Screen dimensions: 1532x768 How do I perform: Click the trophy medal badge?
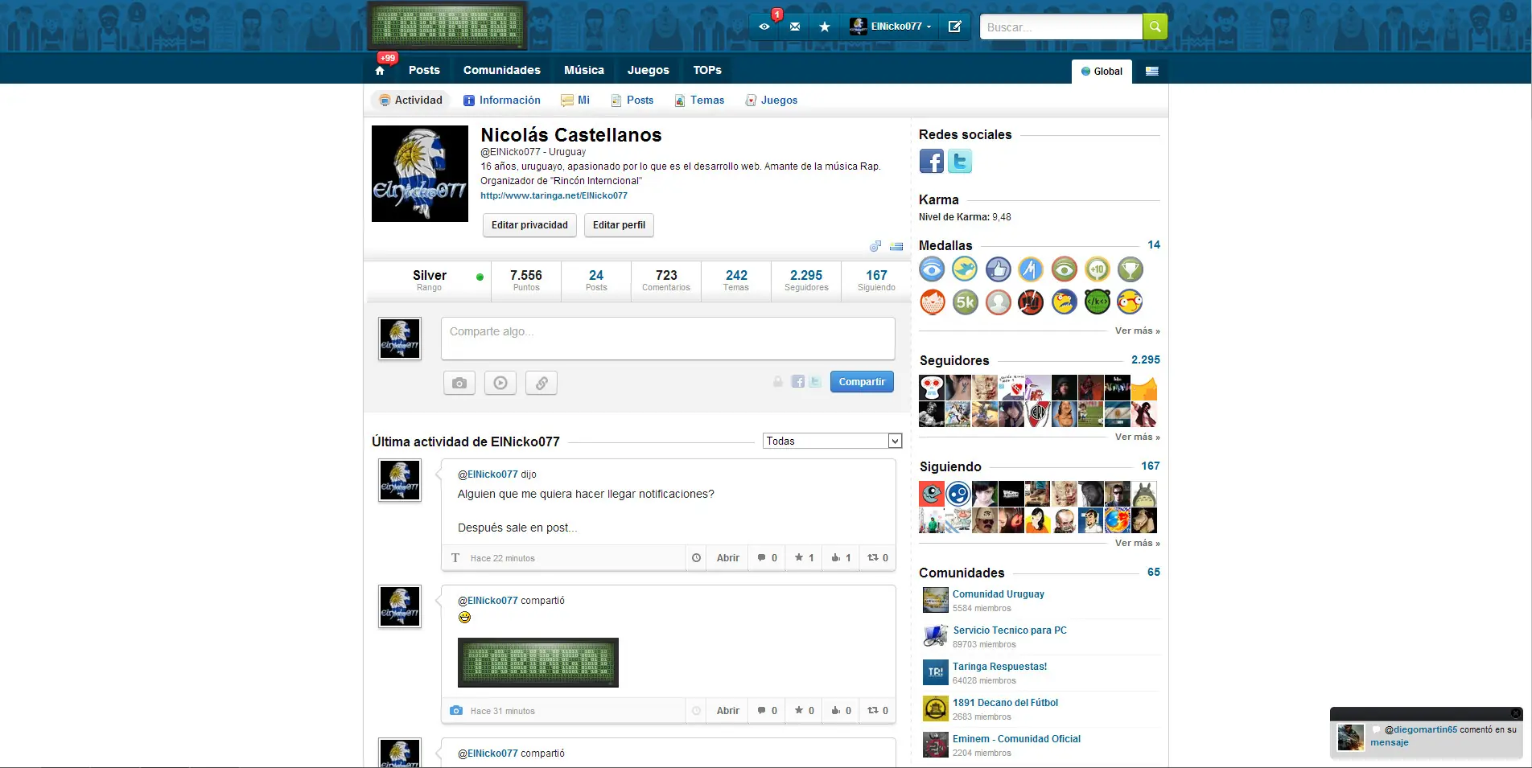point(1130,269)
